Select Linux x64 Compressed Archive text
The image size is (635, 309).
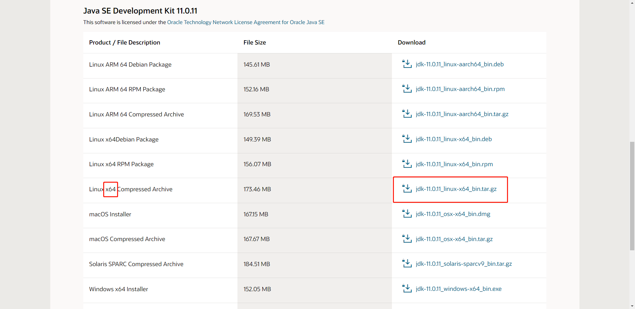pos(131,189)
